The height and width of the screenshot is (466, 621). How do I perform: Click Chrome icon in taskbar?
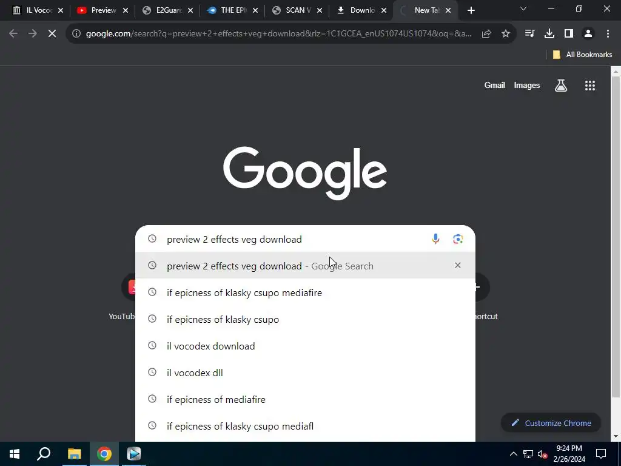point(104,454)
